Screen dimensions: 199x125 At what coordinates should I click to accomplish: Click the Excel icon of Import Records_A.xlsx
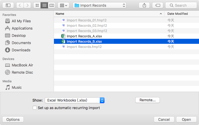click(63, 36)
